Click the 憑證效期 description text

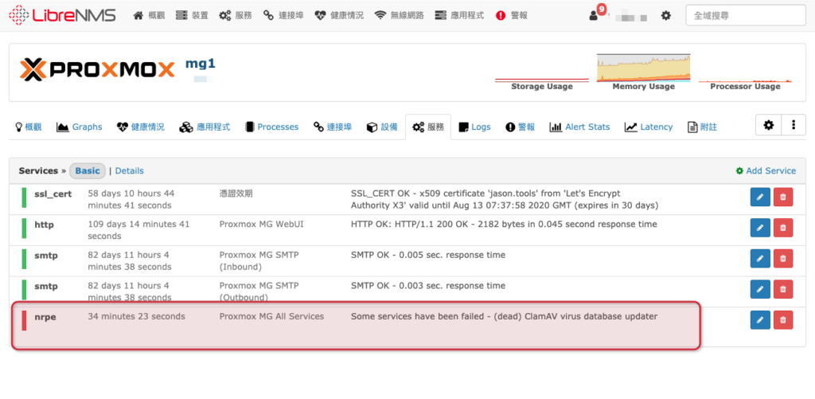pyautogui.click(x=236, y=194)
